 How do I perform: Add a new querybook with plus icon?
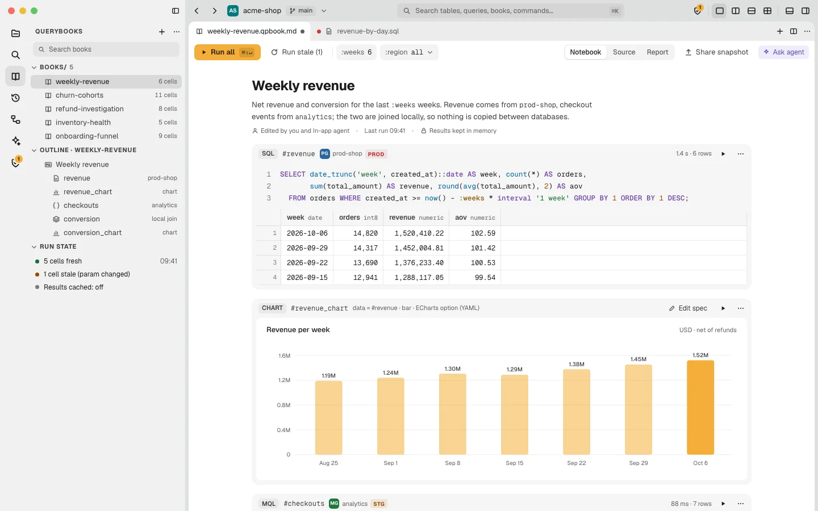pyautogui.click(x=162, y=32)
